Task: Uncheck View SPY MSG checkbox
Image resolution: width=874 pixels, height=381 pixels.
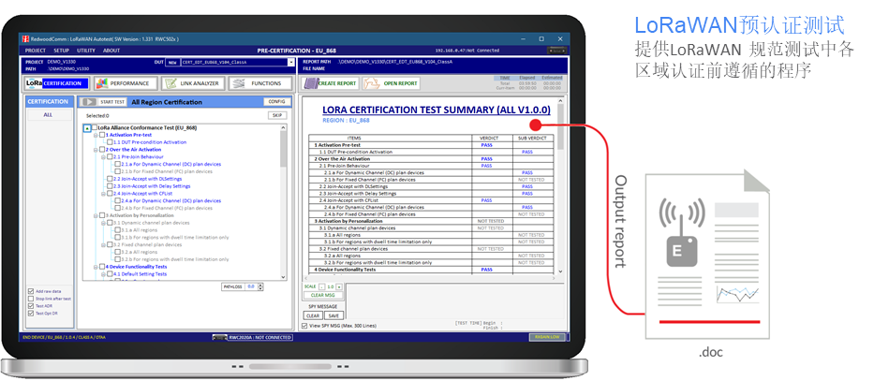Action: [304, 326]
